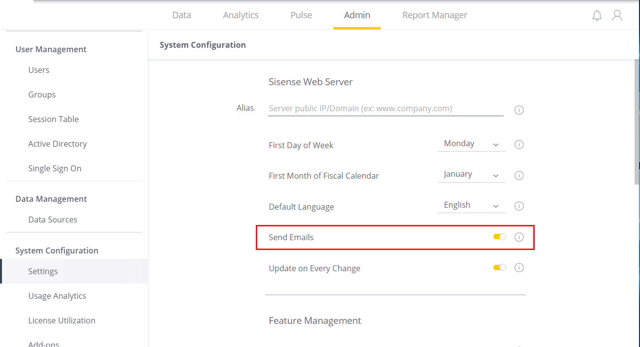Click the User Management section heading
Image resolution: width=640 pixels, height=347 pixels.
tap(51, 49)
